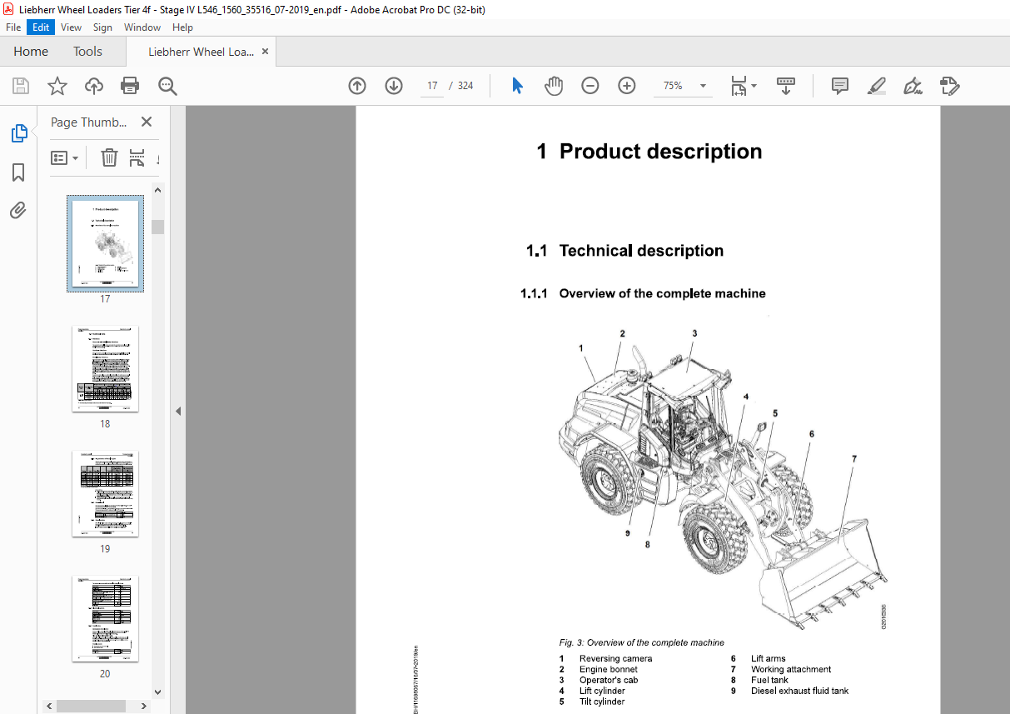The width and height of the screenshot is (1010, 714).
Task: Click the 'Engine bonnet' legend entry
Action: pyautogui.click(x=609, y=669)
